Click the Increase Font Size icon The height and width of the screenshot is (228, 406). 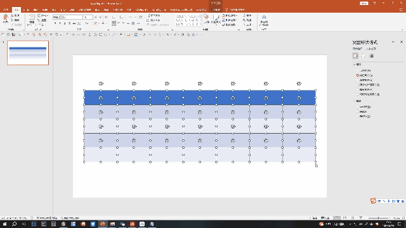[96, 17]
